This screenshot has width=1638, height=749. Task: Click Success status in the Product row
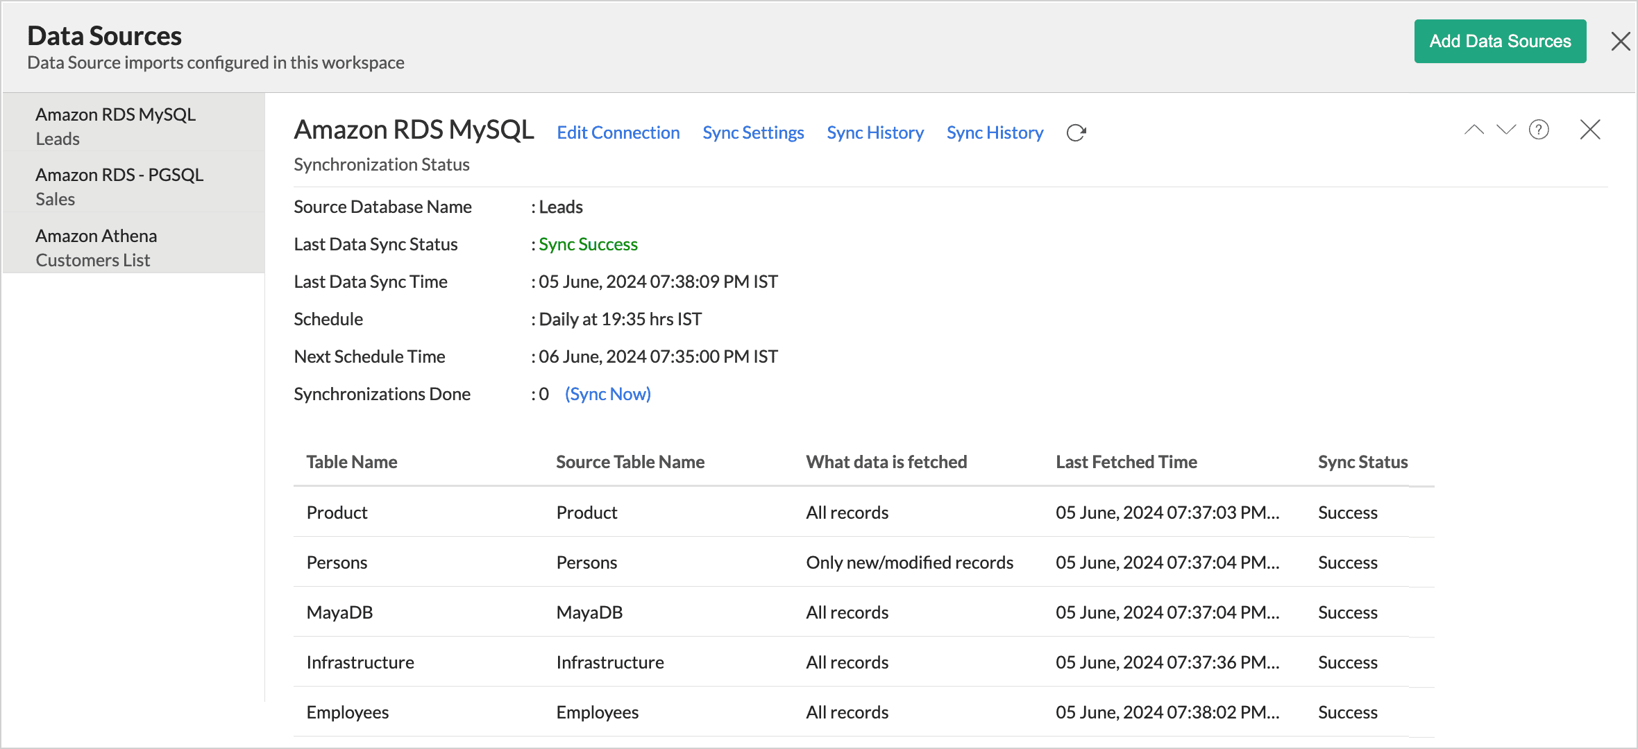point(1347,513)
